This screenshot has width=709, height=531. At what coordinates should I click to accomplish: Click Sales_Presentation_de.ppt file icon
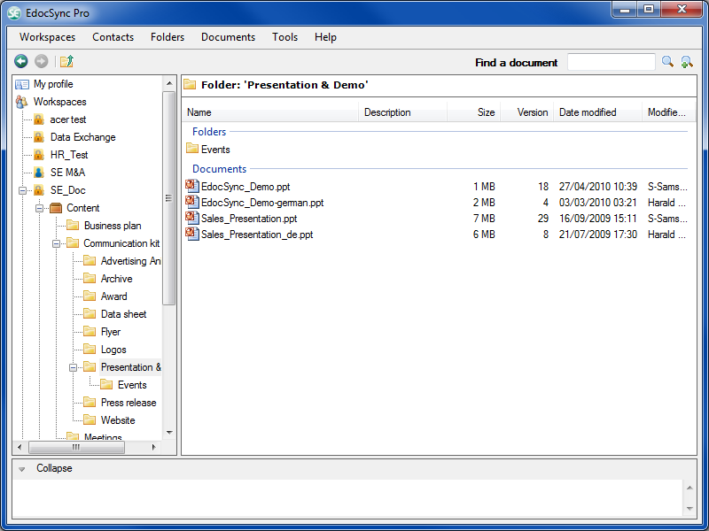[192, 234]
